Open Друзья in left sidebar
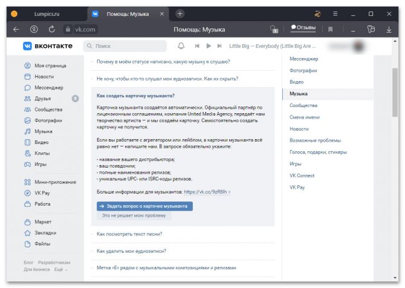The height and width of the screenshot is (288, 405). pos(43,99)
